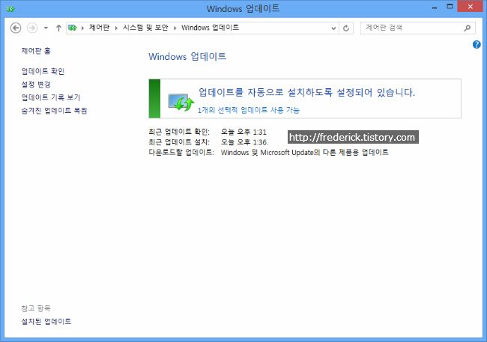
Task: Click 숨겨진 업데이트 복원
Action: coord(54,111)
